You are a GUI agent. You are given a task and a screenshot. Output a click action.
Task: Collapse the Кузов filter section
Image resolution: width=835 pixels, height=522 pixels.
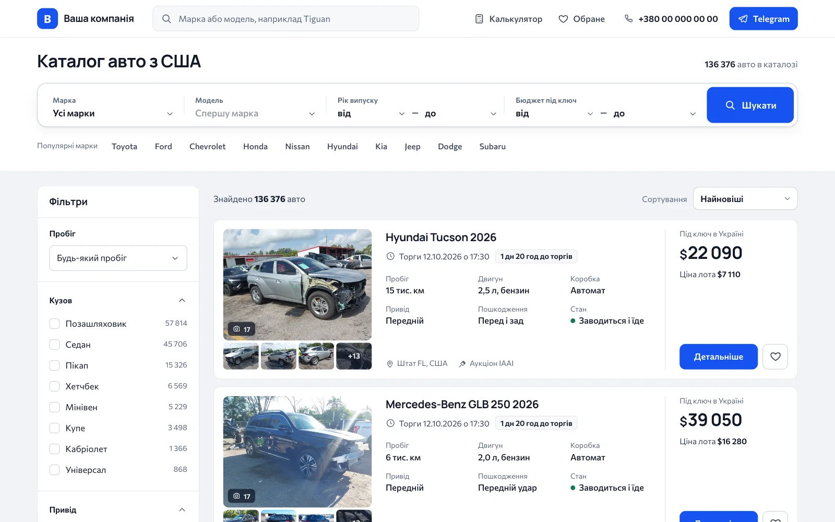click(182, 300)
